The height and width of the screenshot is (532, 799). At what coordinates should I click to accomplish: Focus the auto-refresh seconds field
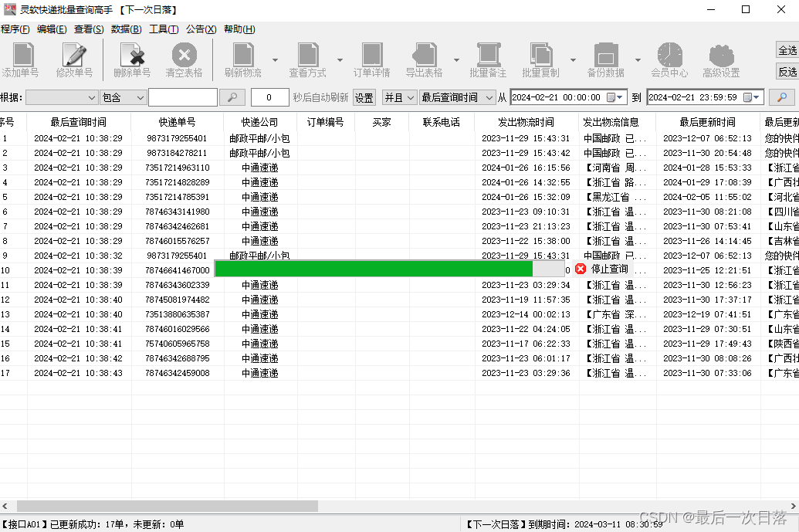pyautogui.click(x=269, y=97)
